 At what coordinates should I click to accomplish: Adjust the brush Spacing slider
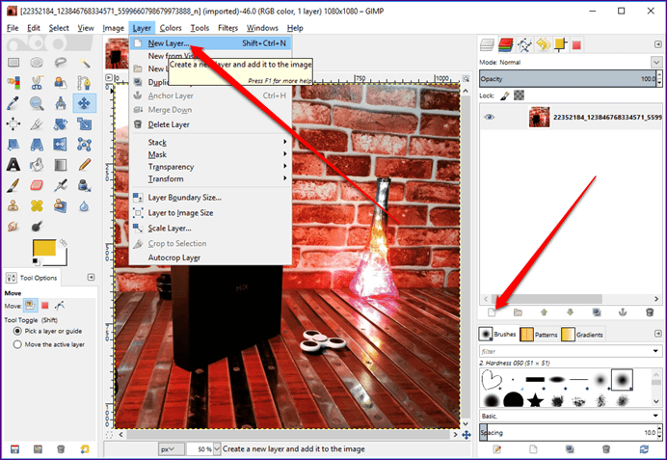point(568,432)
